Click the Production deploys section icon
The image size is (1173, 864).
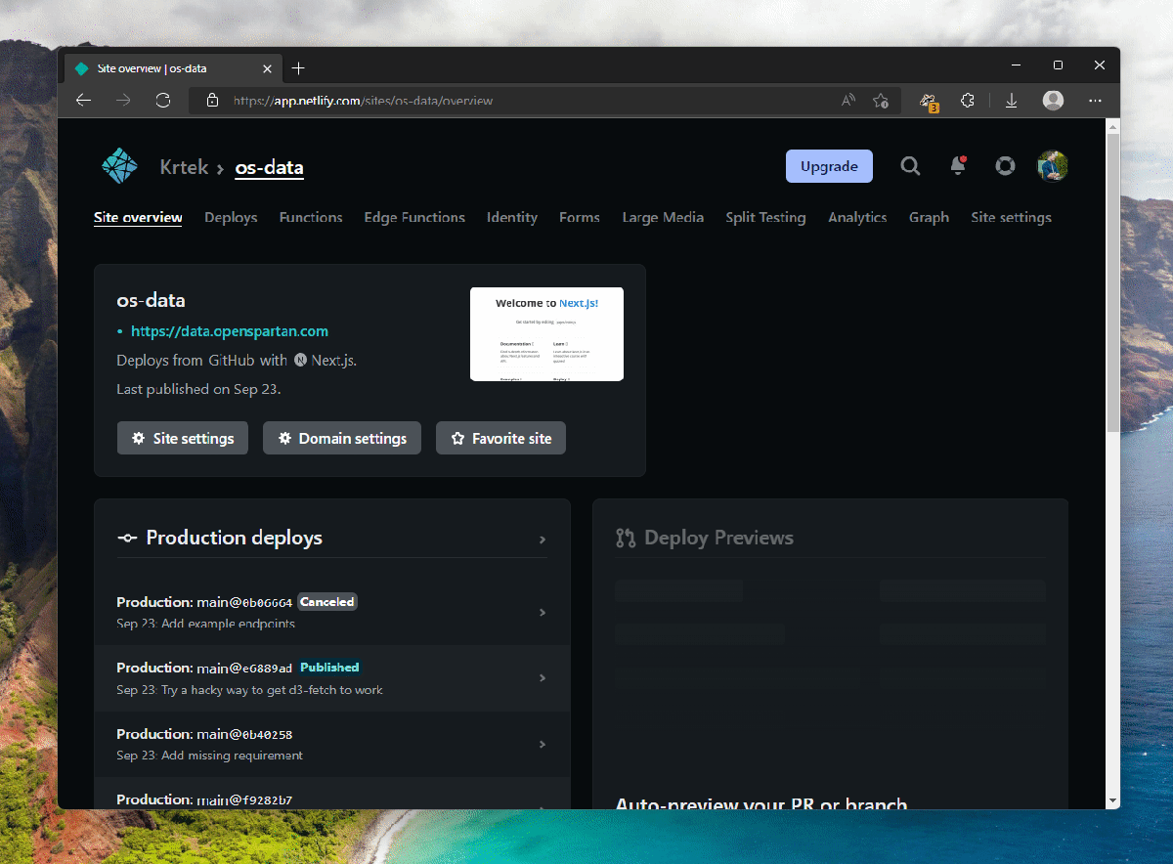127,539
